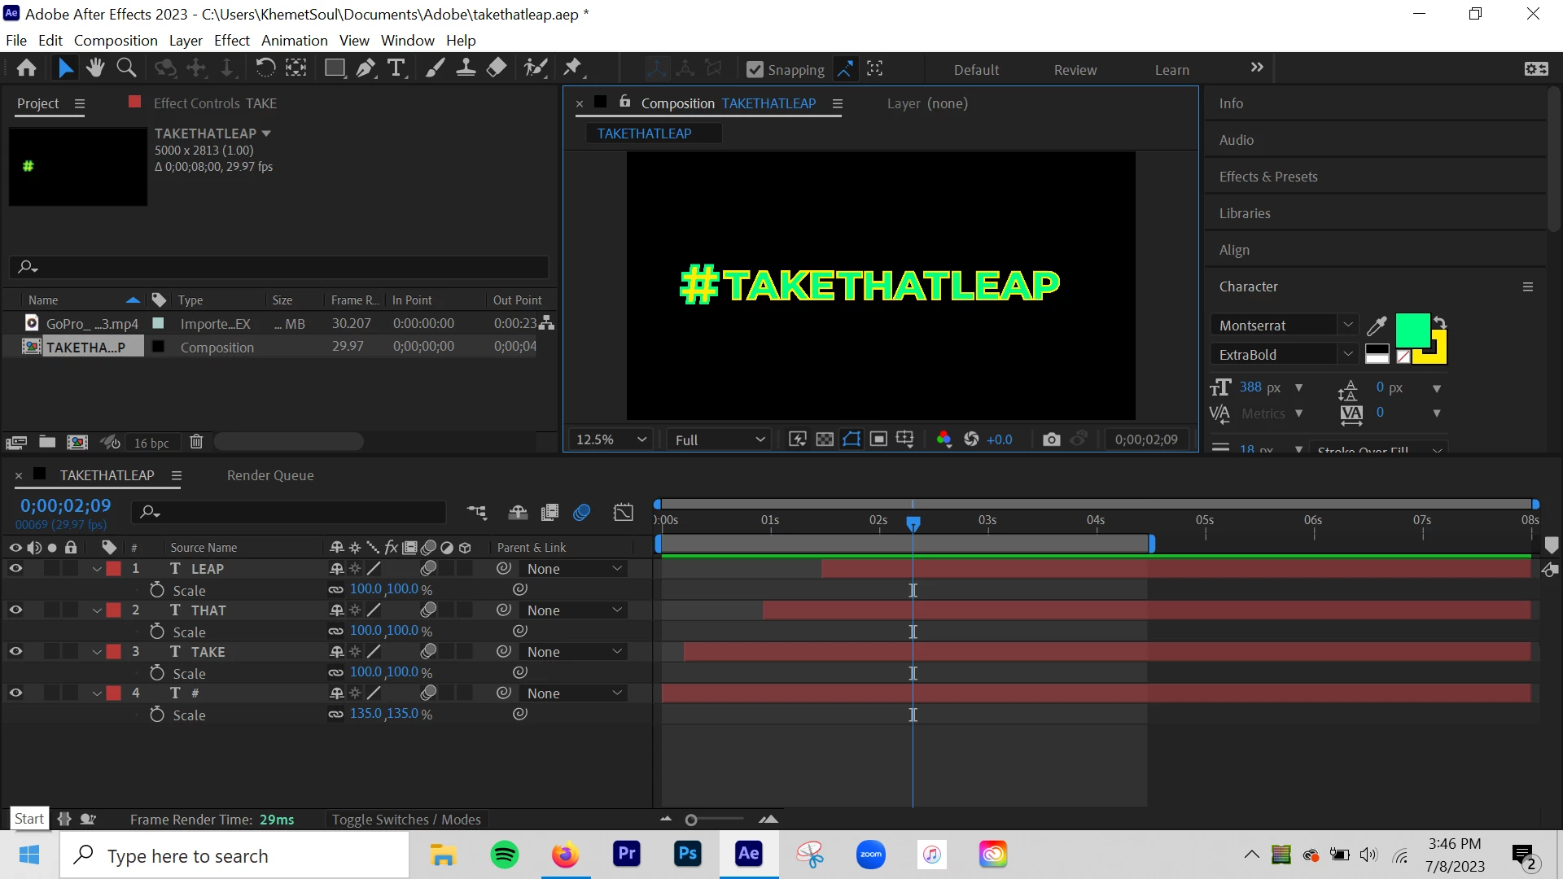Toggle the Snapping checkbox
Viewport: 1563px width, 879px height.
click(x=755, y=70)
